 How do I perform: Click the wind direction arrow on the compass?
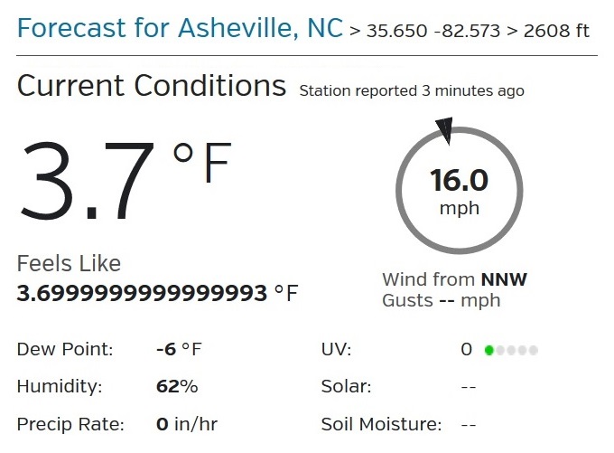pyautogui.click(x=446, y=130)
